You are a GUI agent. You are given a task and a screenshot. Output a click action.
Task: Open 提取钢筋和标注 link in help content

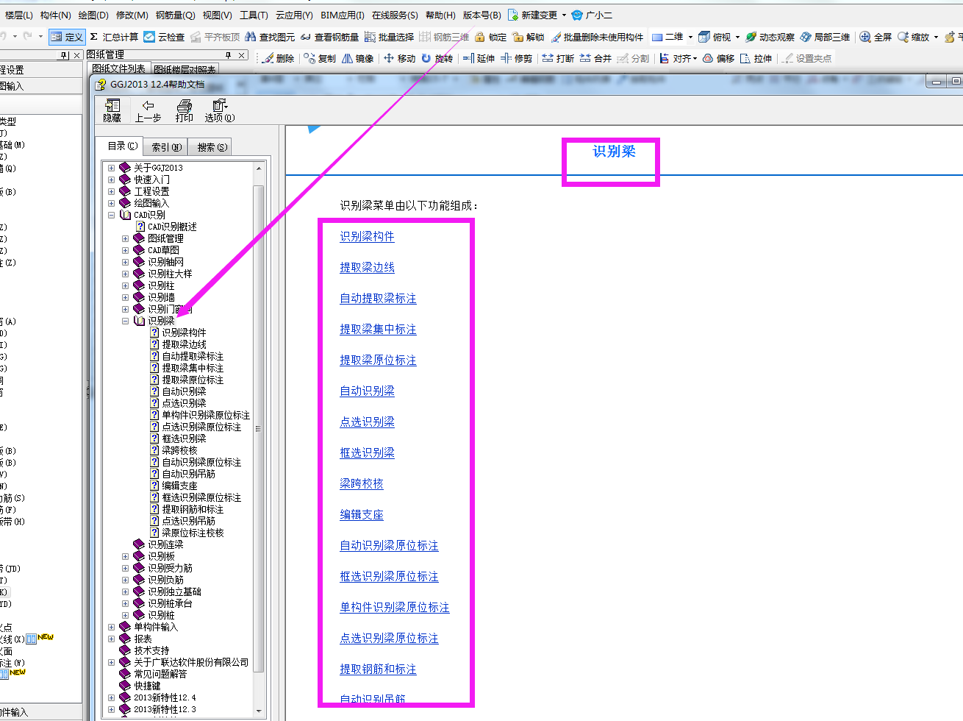pos(378,669)
